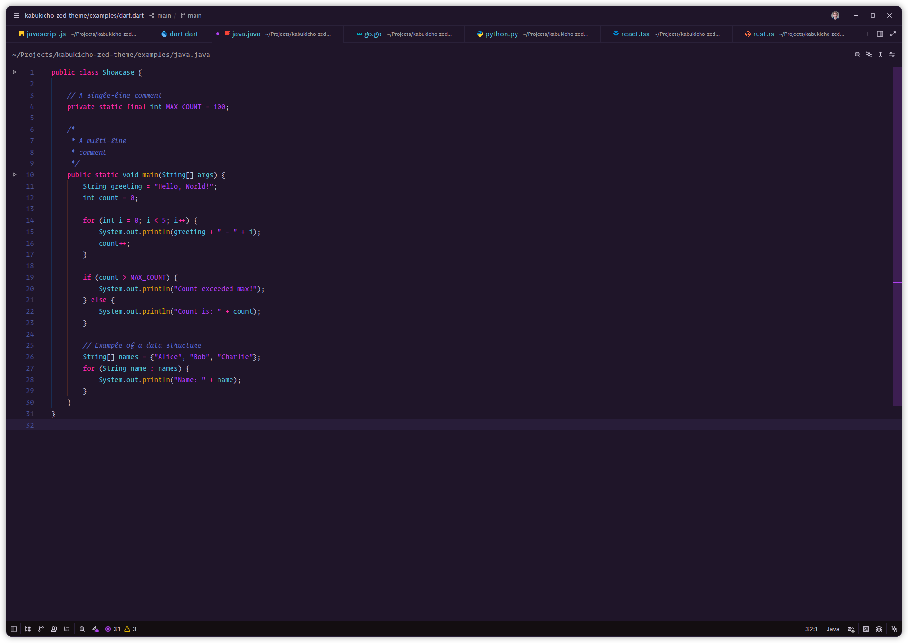Viewport: 908px width, 643px height.
Task: Split the editor pane
Action: pos(880,34)
